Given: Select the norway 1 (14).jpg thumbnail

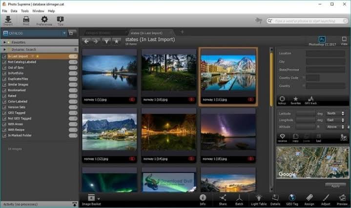Looking at the screenshot, I should click(x=169, y=135).
